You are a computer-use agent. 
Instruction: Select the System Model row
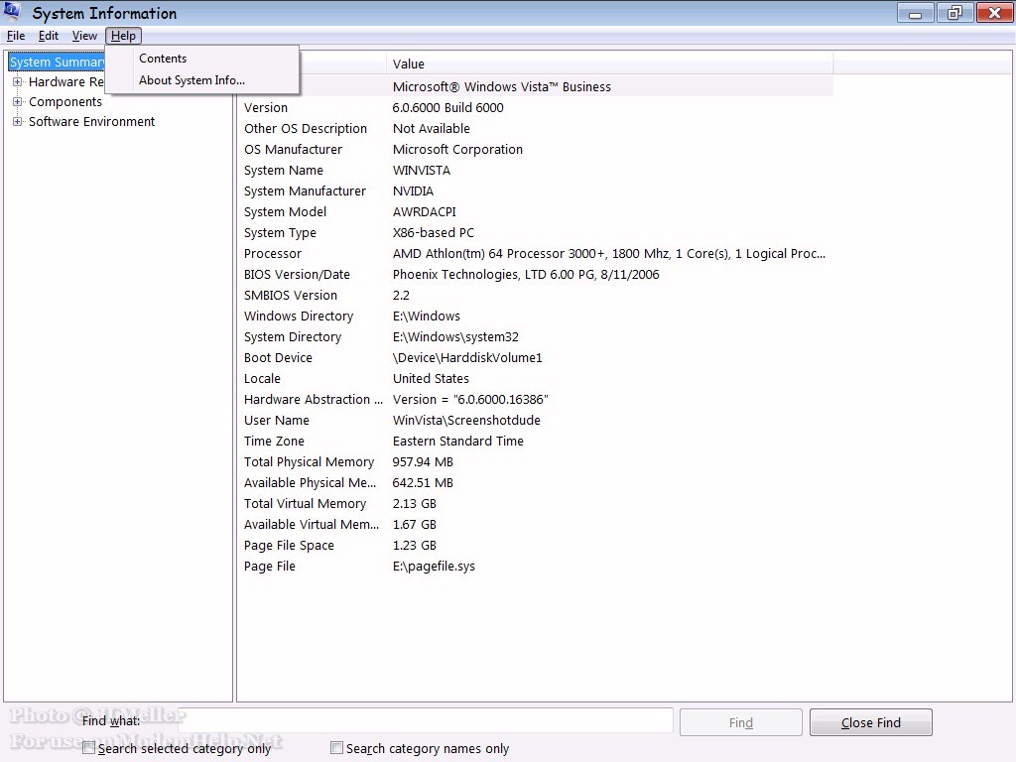click(x=535, y=211)
